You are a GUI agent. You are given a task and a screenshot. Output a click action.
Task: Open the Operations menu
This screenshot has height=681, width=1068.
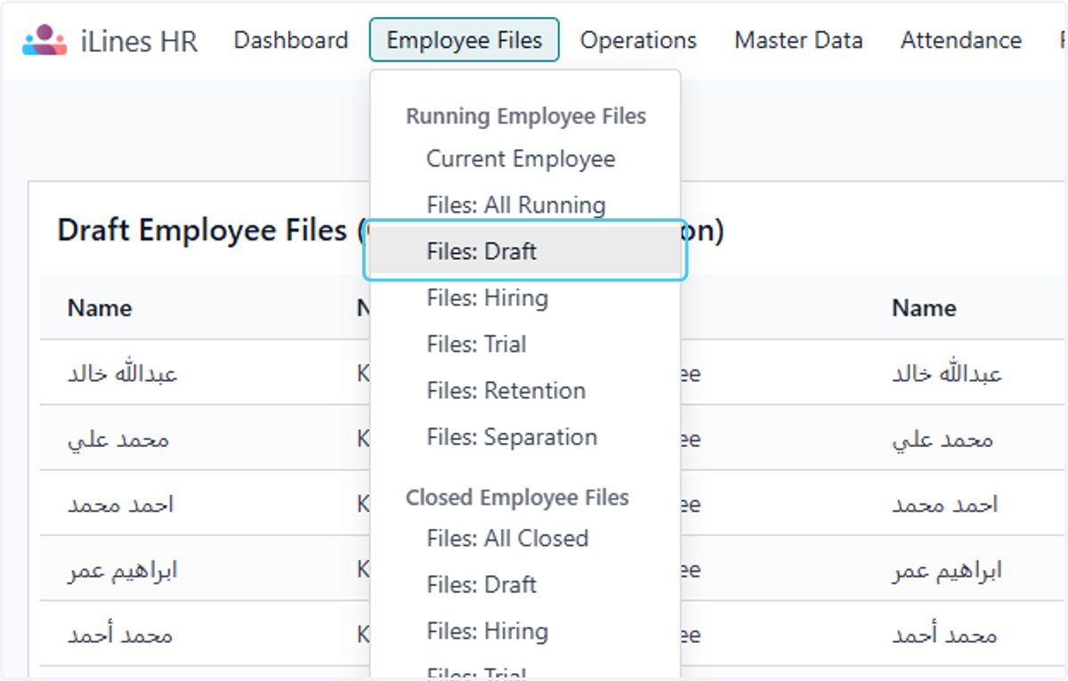coord(638,40)
